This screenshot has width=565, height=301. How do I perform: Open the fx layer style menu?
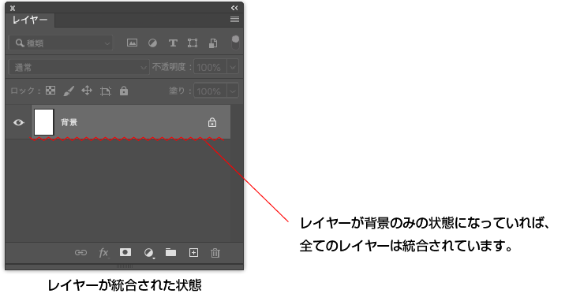click(103, 253)
